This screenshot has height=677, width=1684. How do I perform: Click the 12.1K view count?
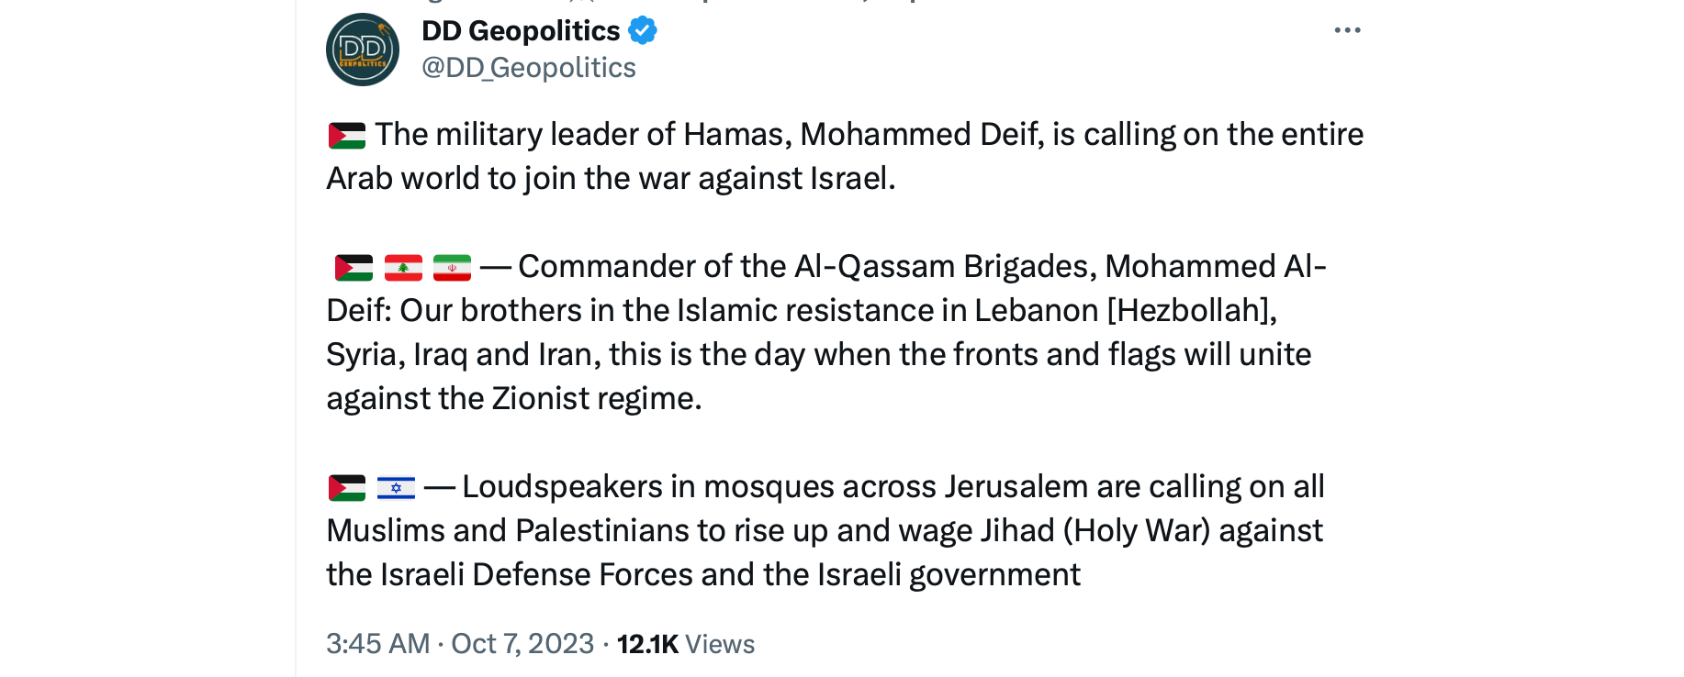click(x=647, y=644)
